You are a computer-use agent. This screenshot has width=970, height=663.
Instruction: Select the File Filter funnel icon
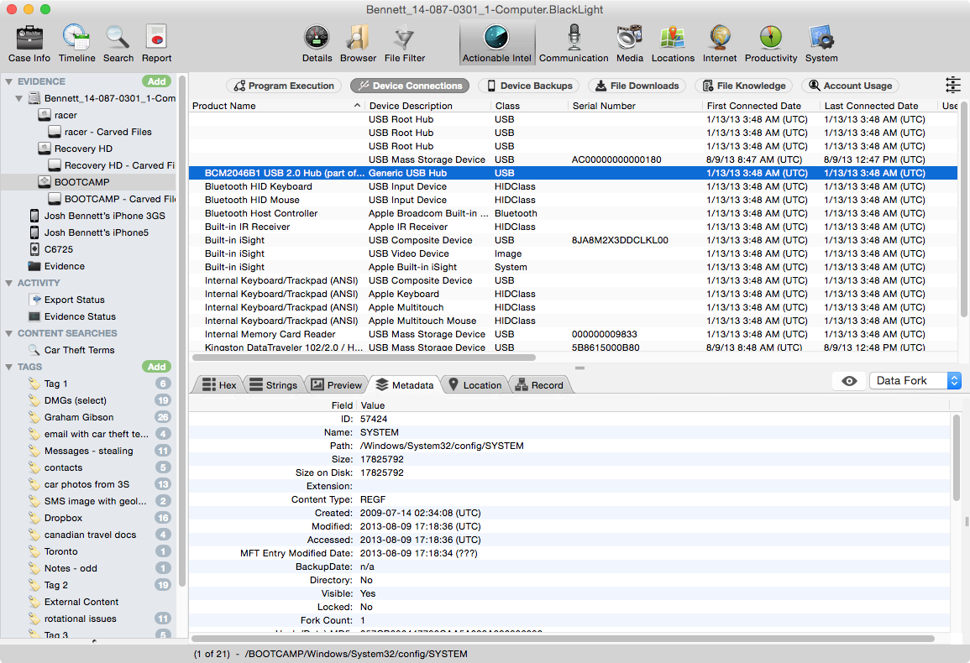(x=404, y=38)
